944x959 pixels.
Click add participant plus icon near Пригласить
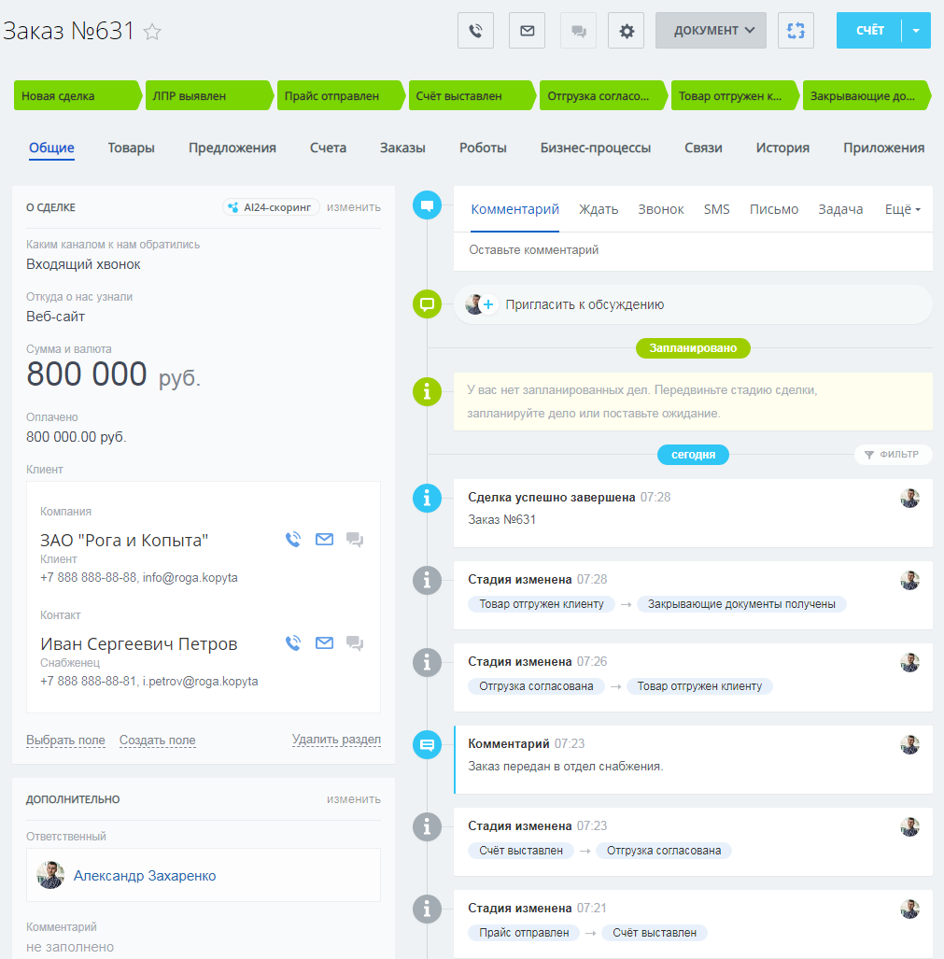(488, 304)
